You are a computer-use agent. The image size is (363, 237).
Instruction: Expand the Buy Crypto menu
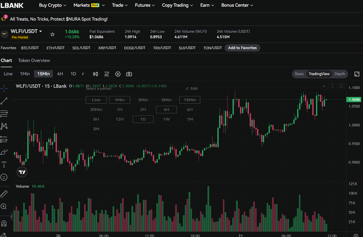[53, 5]
